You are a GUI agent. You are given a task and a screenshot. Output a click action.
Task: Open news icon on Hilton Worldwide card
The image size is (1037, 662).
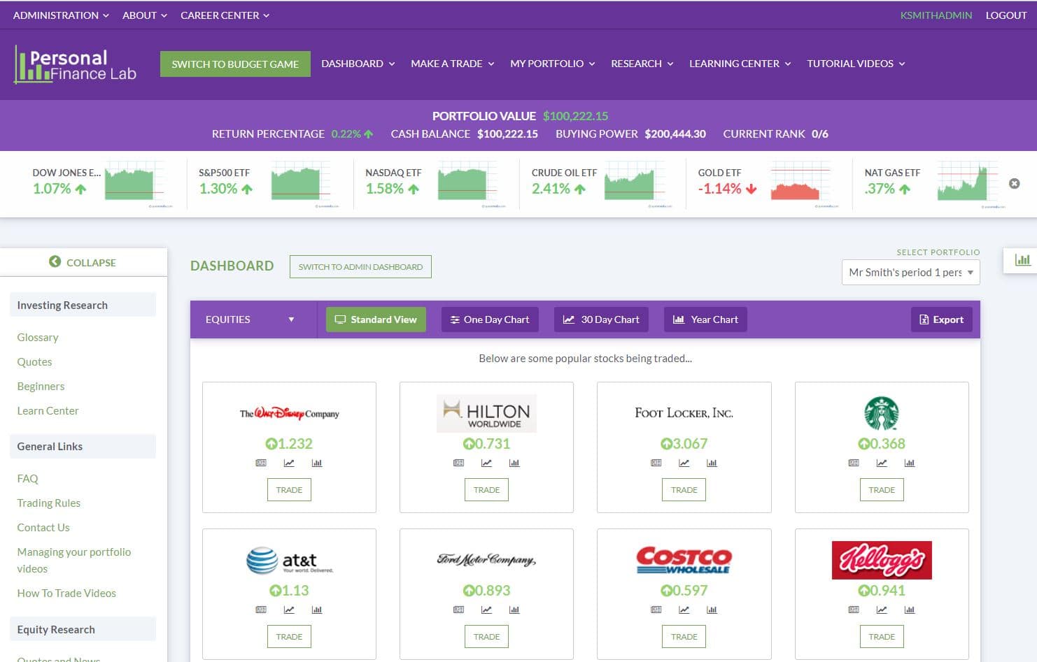(x=458, y=463)
